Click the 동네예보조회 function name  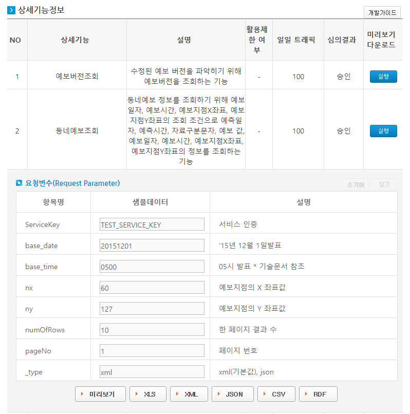click(x=77, y=130)
